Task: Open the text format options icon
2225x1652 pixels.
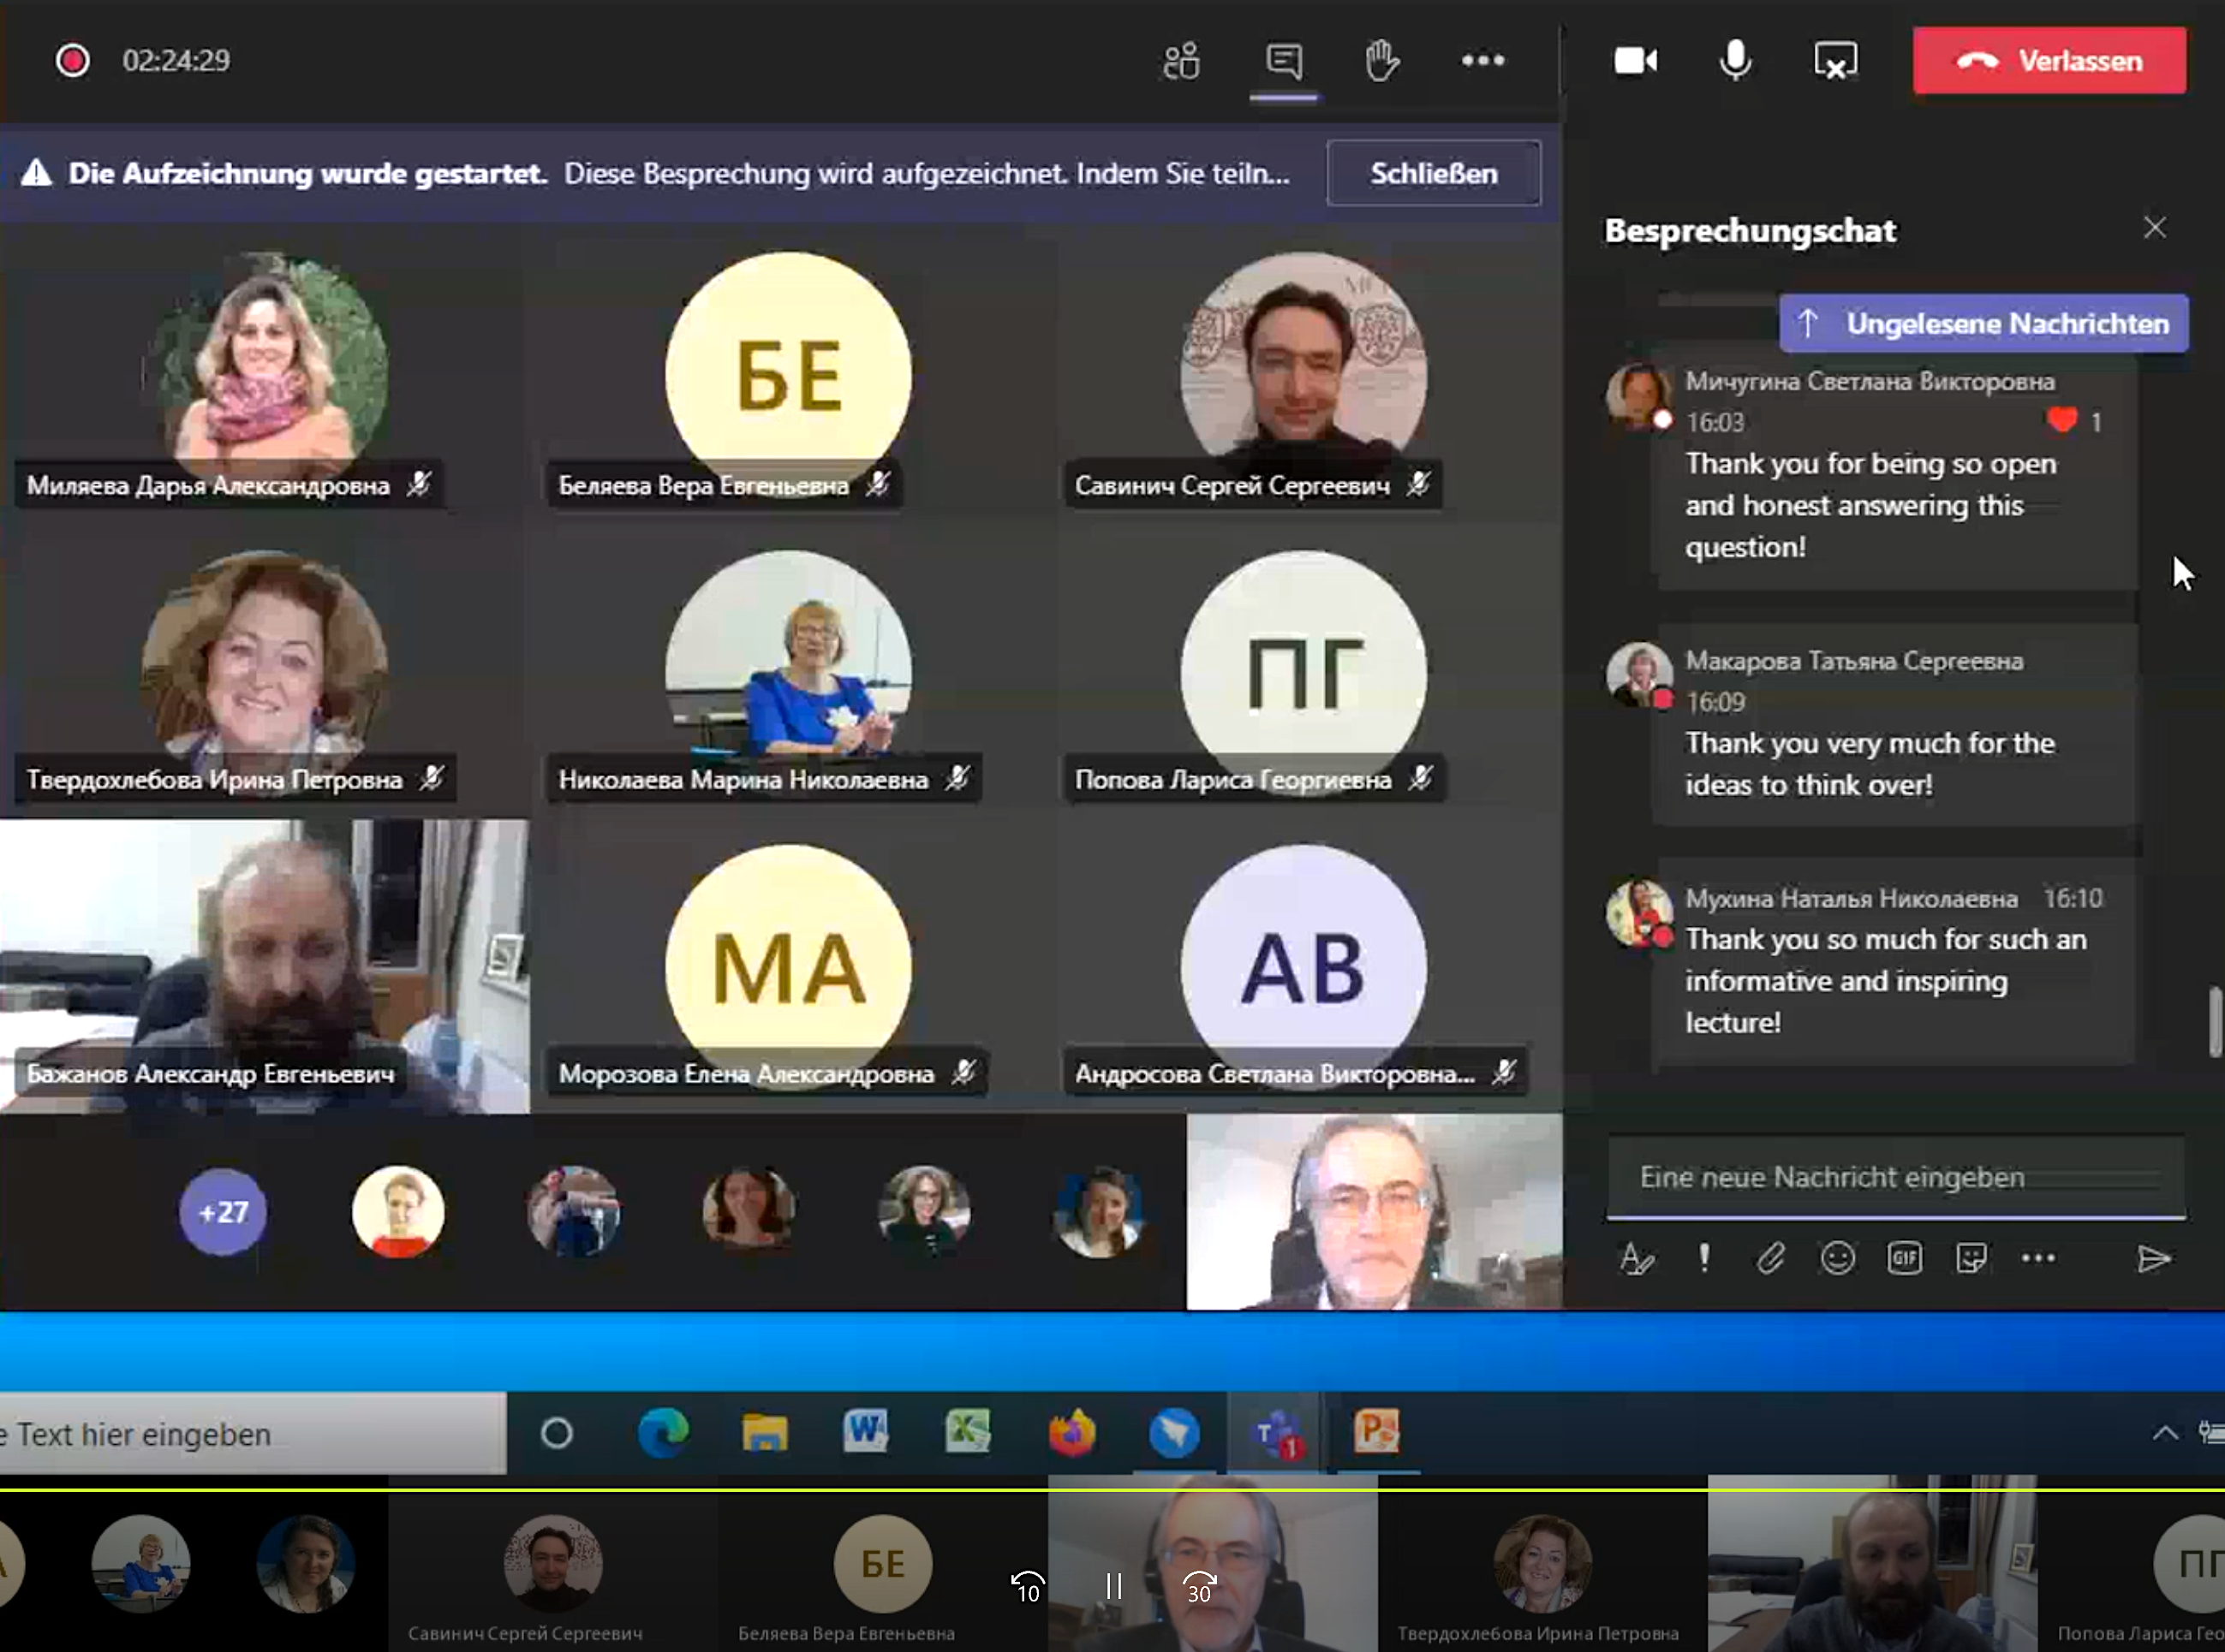Action: click(1636, 1258)
